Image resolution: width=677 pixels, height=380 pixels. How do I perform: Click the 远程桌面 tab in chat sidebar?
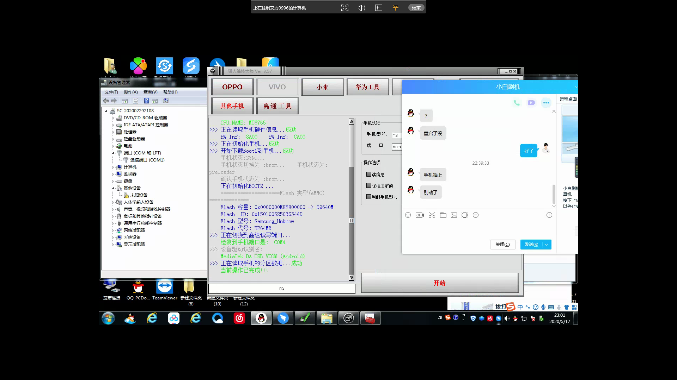[568, 99]
